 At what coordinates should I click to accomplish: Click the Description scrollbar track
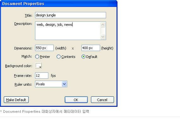pos(103,31)
